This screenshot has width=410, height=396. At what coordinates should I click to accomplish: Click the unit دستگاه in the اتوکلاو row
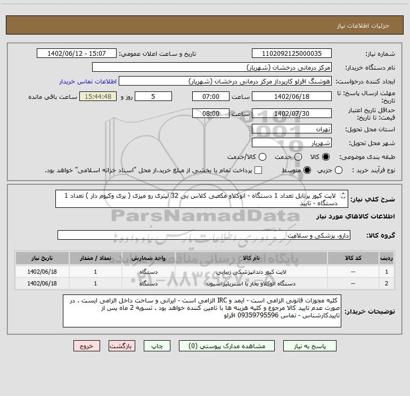(x=148, y=283)
